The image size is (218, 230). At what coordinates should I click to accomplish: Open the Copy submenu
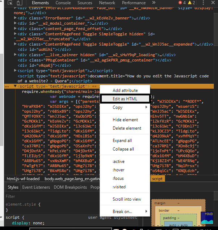click(125, 107)
